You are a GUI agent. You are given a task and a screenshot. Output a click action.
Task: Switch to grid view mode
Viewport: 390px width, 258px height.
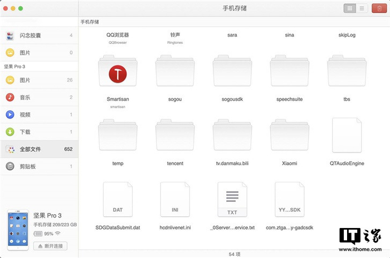pos(349,8)
